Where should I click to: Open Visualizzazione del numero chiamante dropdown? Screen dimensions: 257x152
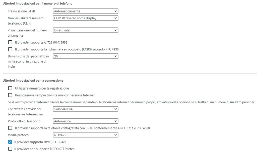click(86, 30)
